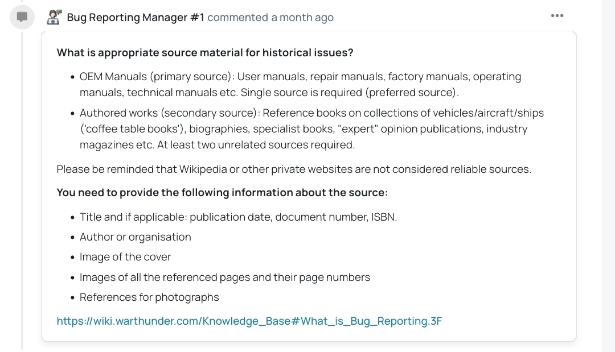Click the "OEM Manuals (primary source)" bullet text

tap(157, 77)
